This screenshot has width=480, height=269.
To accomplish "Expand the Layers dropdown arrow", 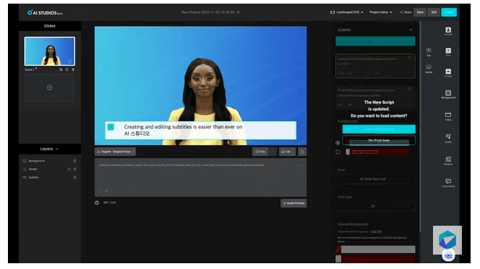I will [x=57, y=149].
